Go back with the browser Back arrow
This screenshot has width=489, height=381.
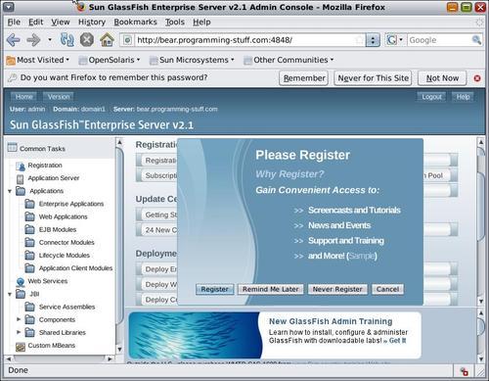click(x=14, y=40)
